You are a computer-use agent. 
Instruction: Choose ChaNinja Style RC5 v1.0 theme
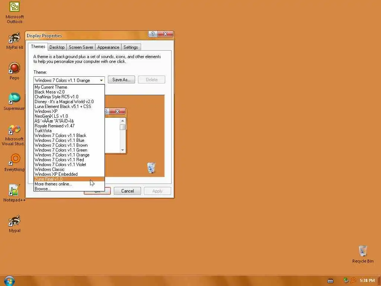(69, 97)
